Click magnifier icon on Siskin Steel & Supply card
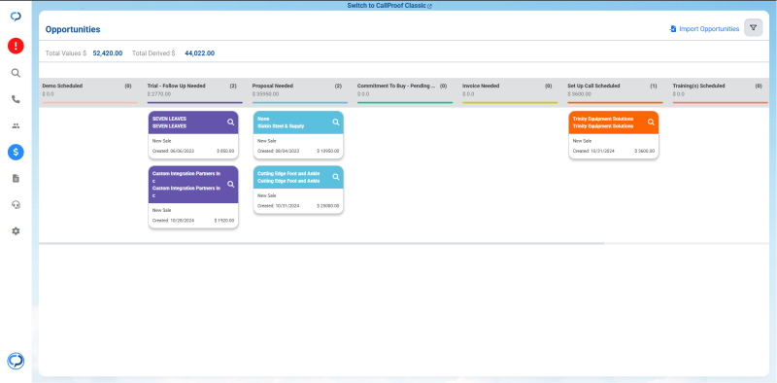777x383 pixels. point(336,122)
